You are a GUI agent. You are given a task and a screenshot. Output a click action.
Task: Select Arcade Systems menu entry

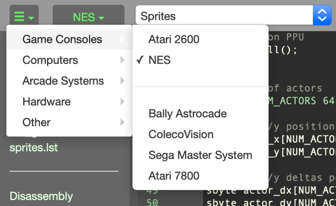point(69,81)
